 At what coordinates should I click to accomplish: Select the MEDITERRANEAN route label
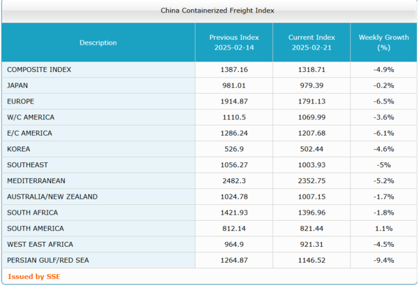click(37, 180)
